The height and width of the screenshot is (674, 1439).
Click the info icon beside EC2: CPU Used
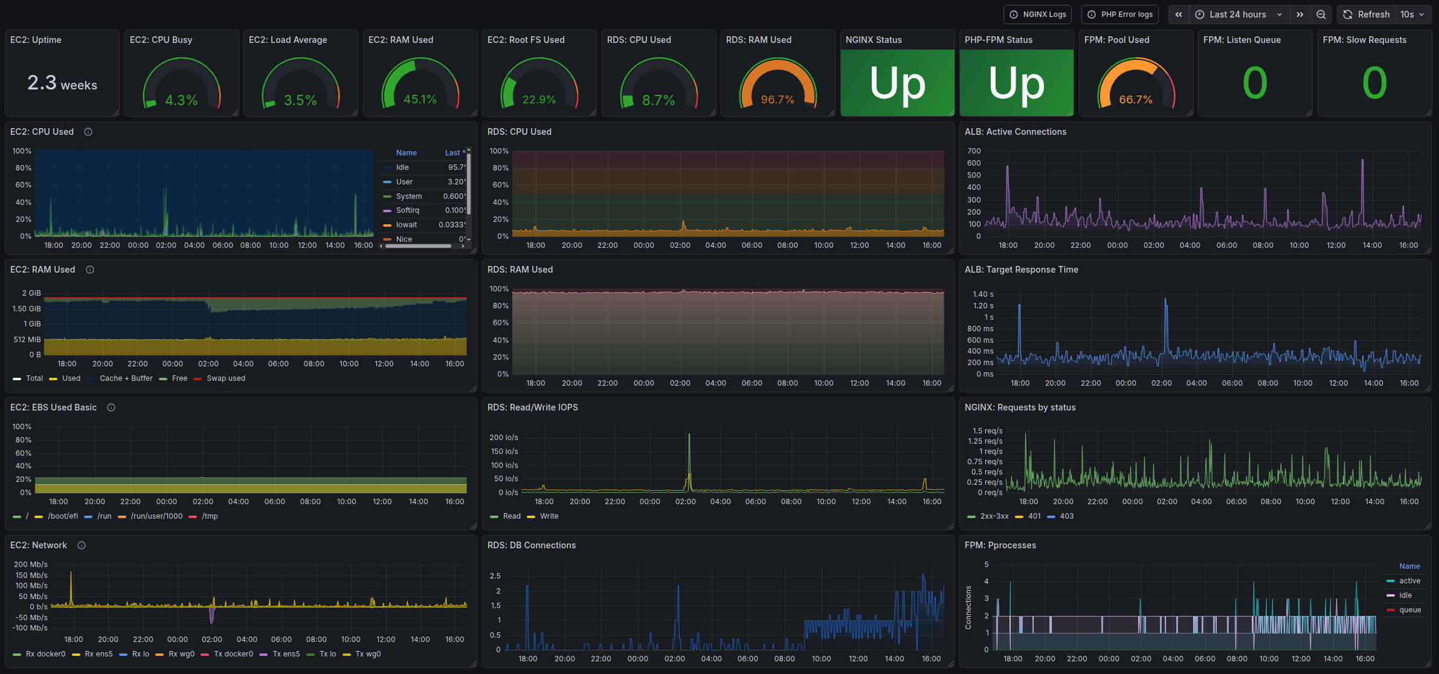click(88, 132)
